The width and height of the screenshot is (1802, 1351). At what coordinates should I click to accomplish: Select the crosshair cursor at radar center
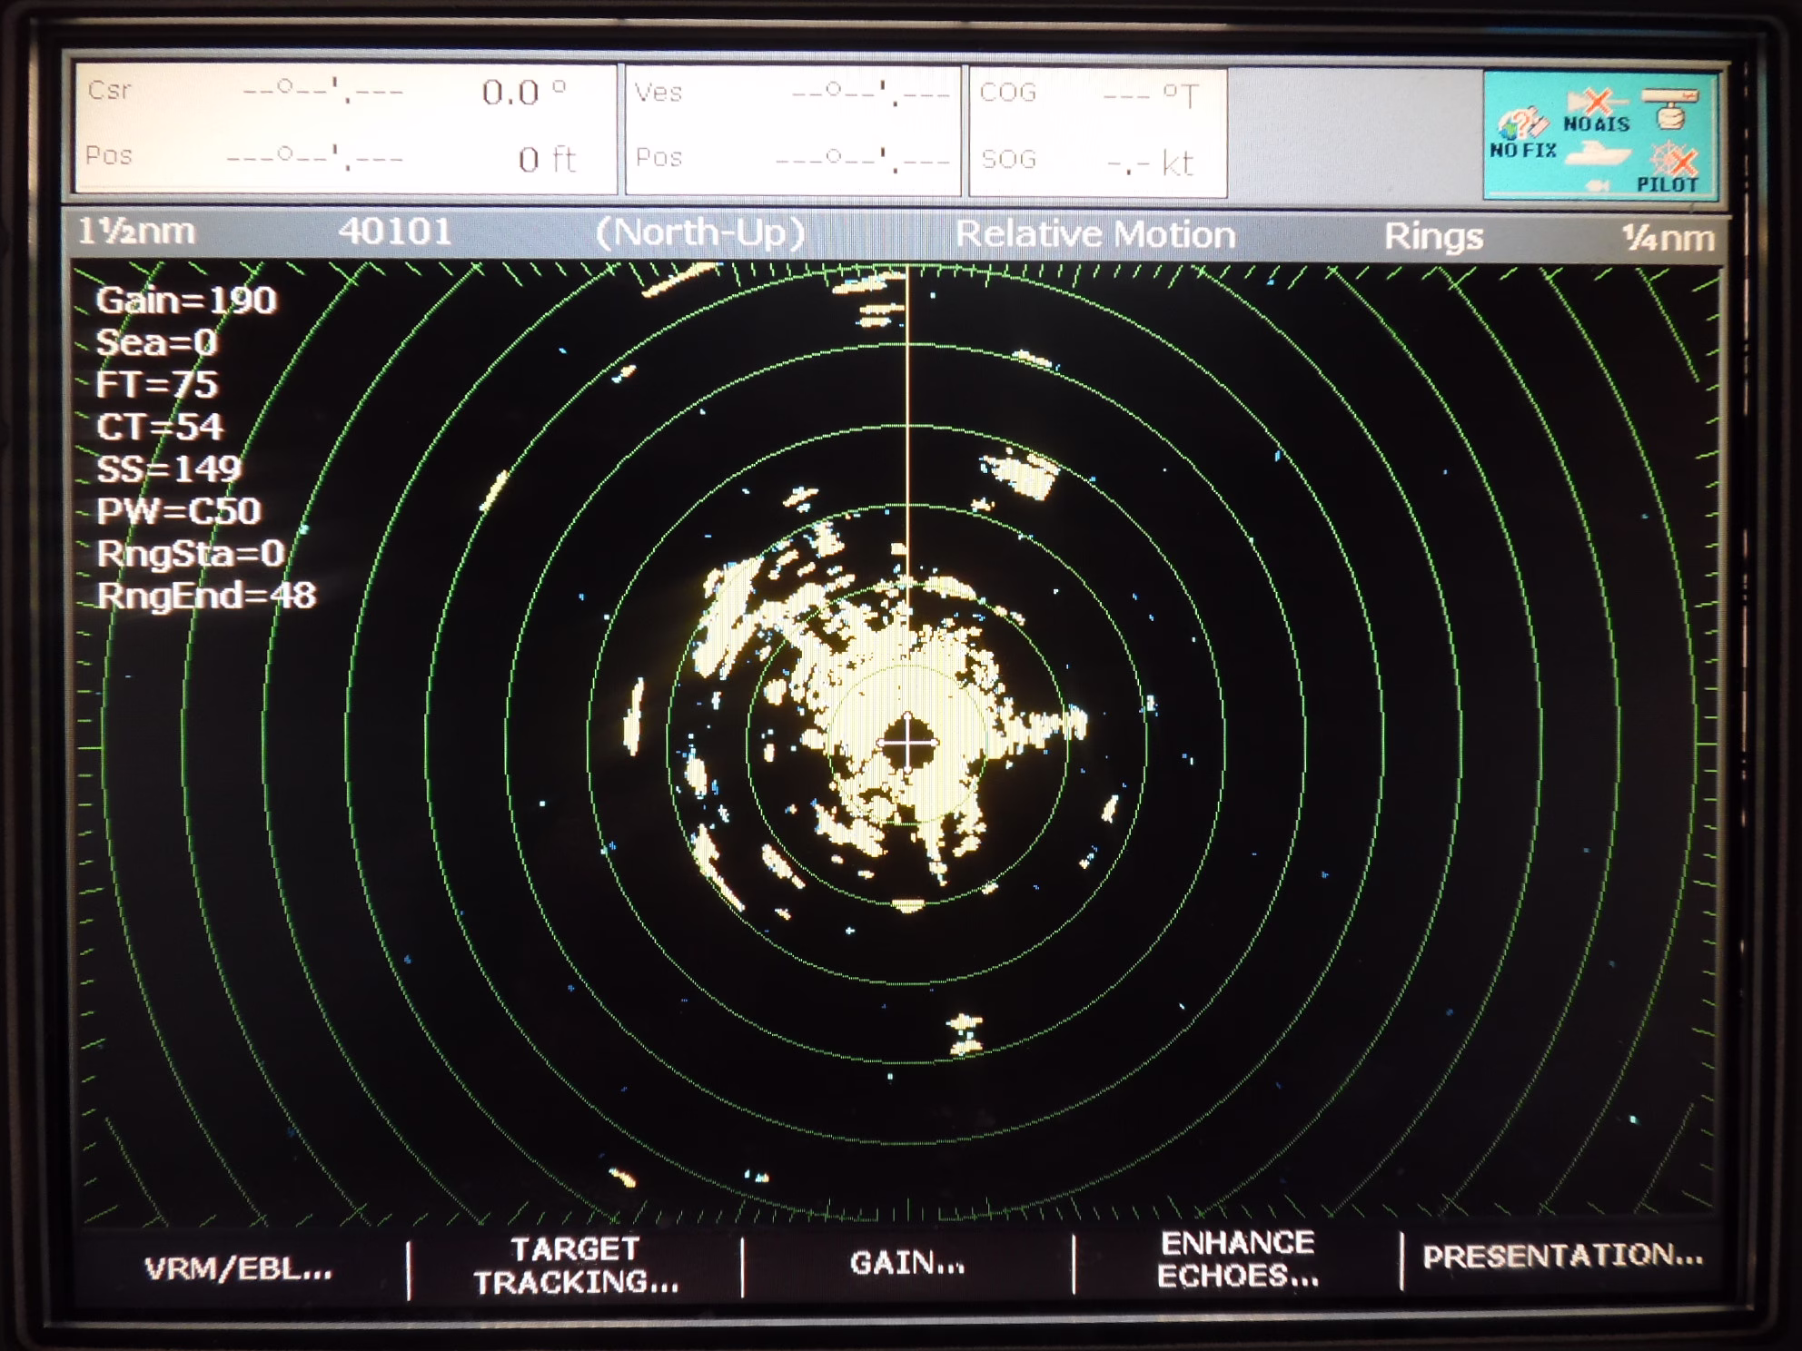tap(907, 744)
